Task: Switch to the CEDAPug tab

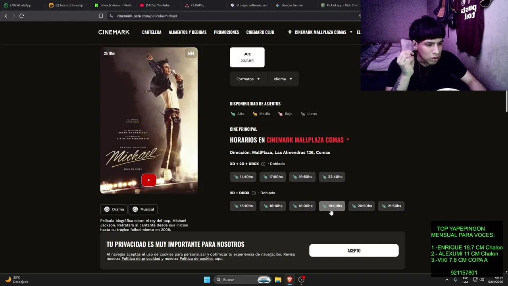Action: click(204, 5)
